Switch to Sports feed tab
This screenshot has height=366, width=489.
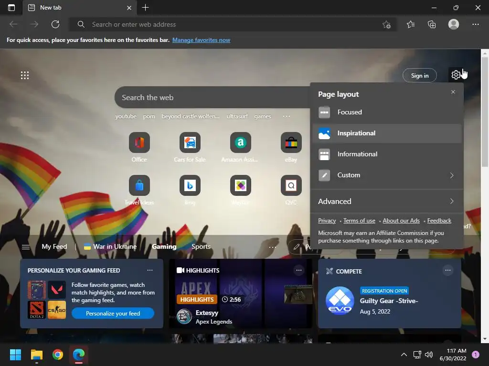point(201,246)
